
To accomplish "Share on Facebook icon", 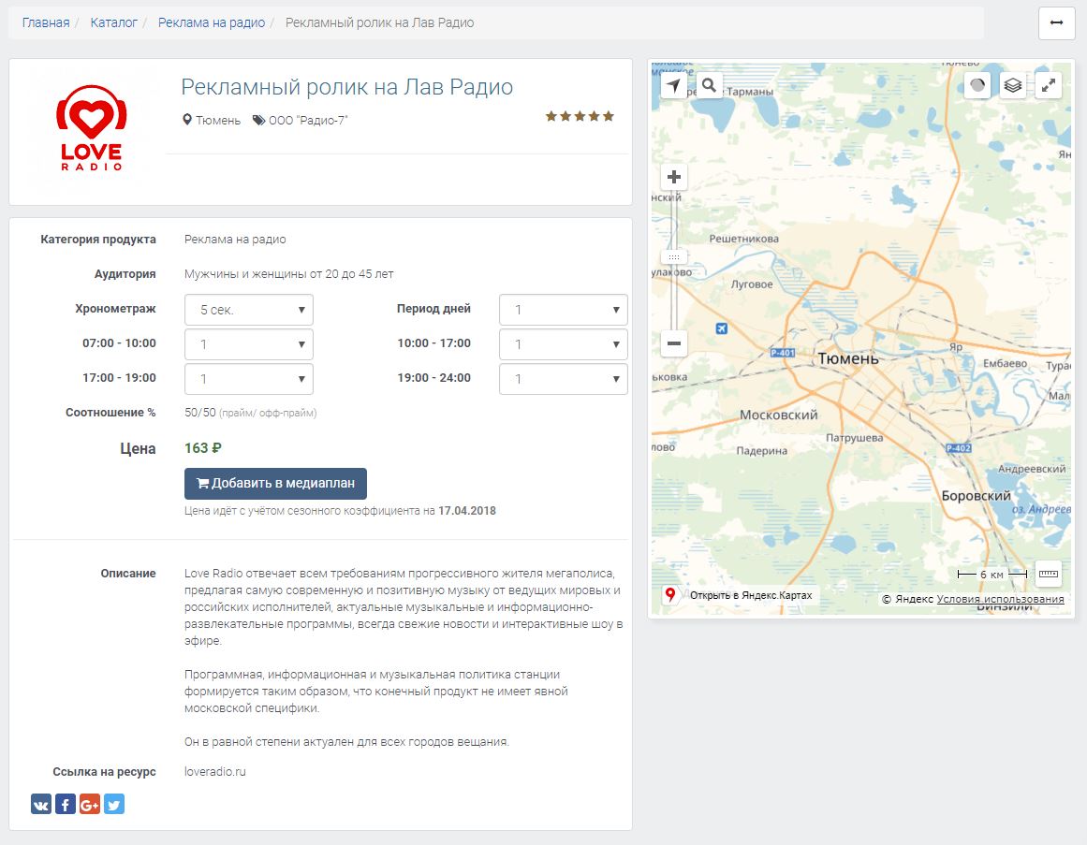I will (66, 804).
